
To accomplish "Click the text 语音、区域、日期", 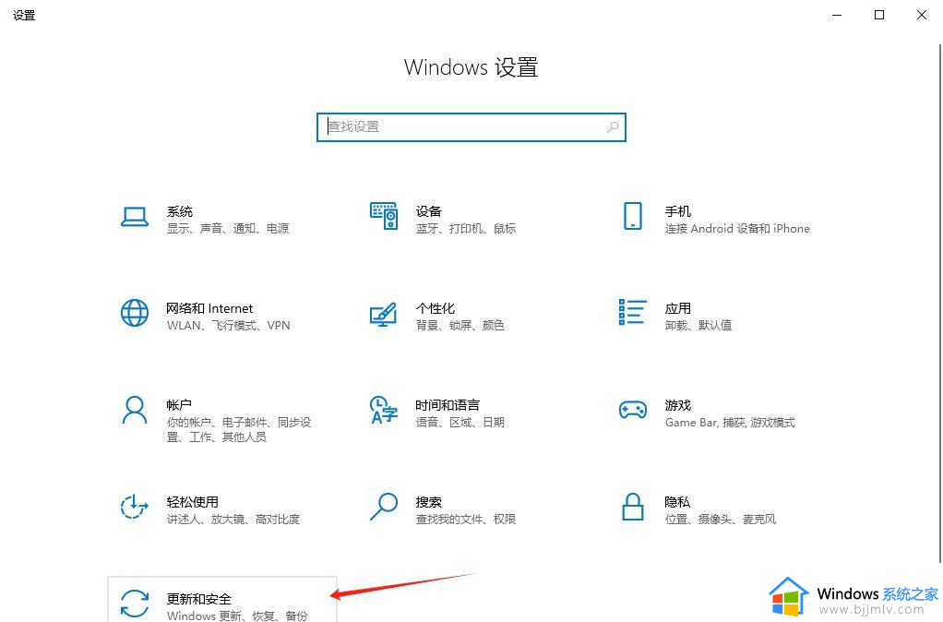I will (x=460, y=423).
